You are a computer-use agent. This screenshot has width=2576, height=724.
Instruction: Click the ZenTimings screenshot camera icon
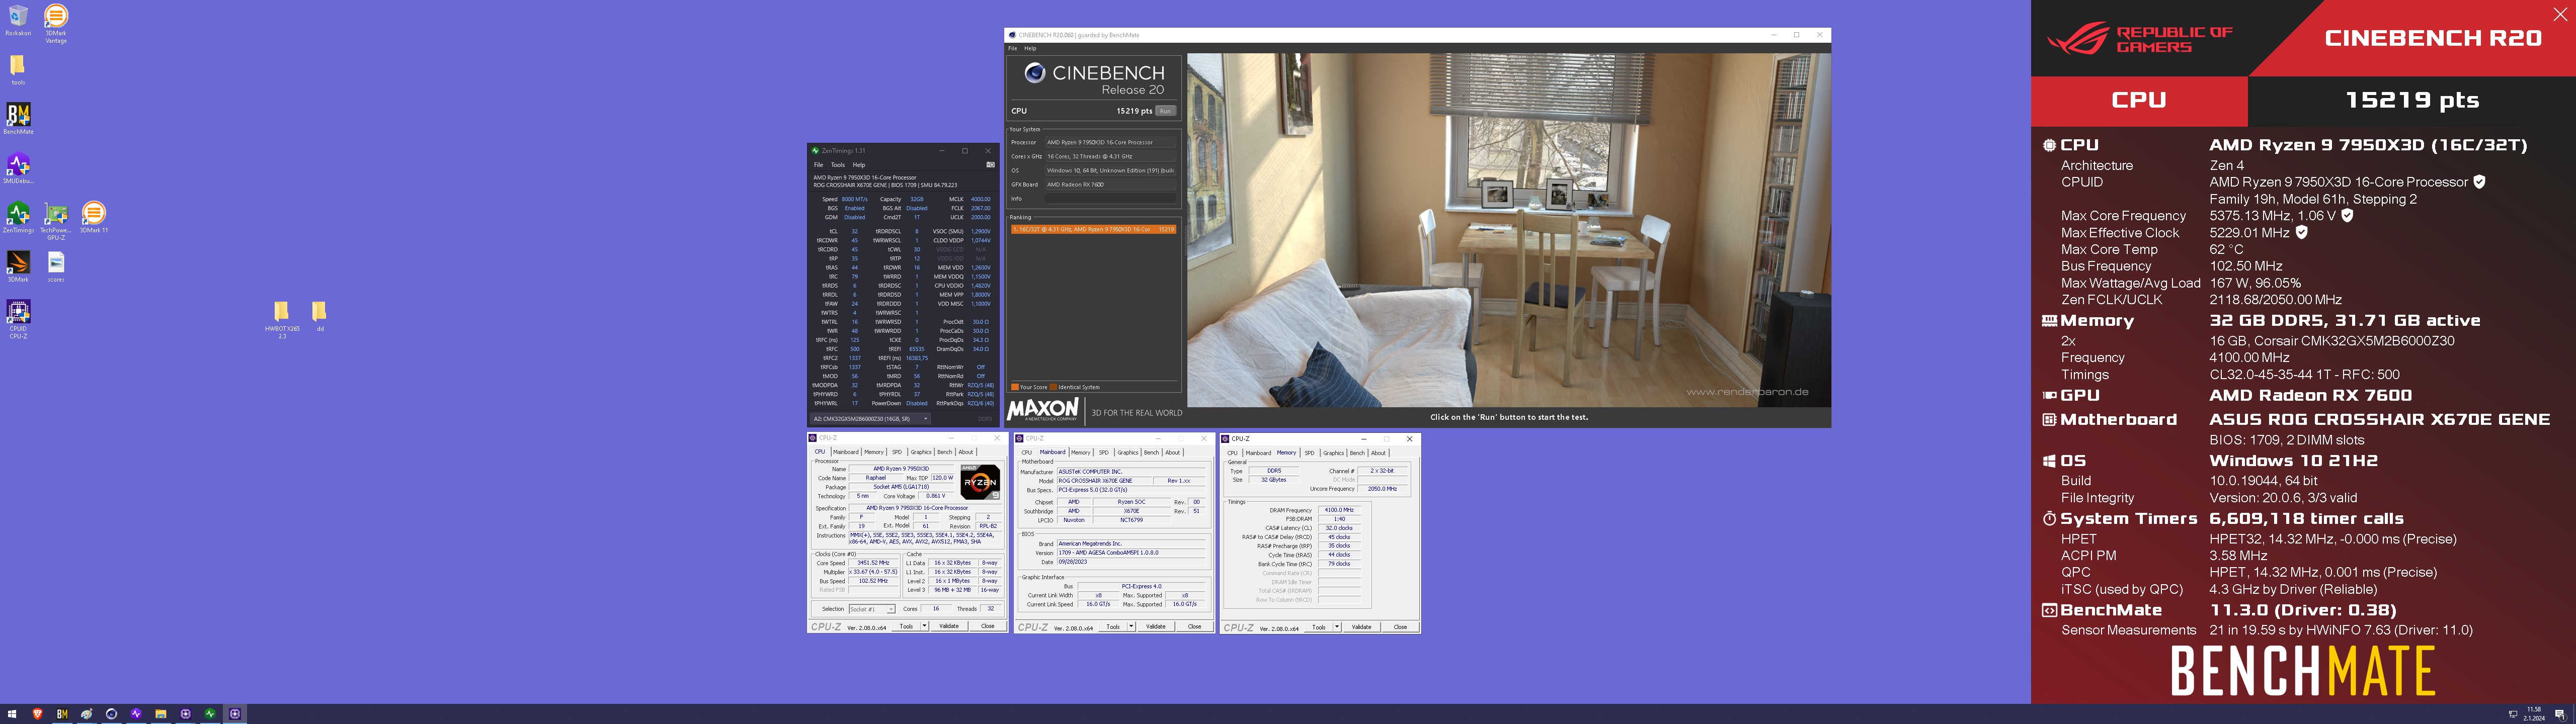coord(990,165)
